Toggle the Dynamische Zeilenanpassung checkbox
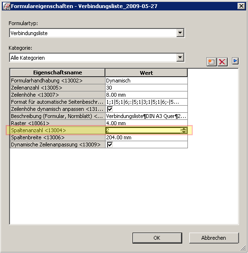Image resolution: width=248 pixels, height=253 pixels. click(110, 145)
